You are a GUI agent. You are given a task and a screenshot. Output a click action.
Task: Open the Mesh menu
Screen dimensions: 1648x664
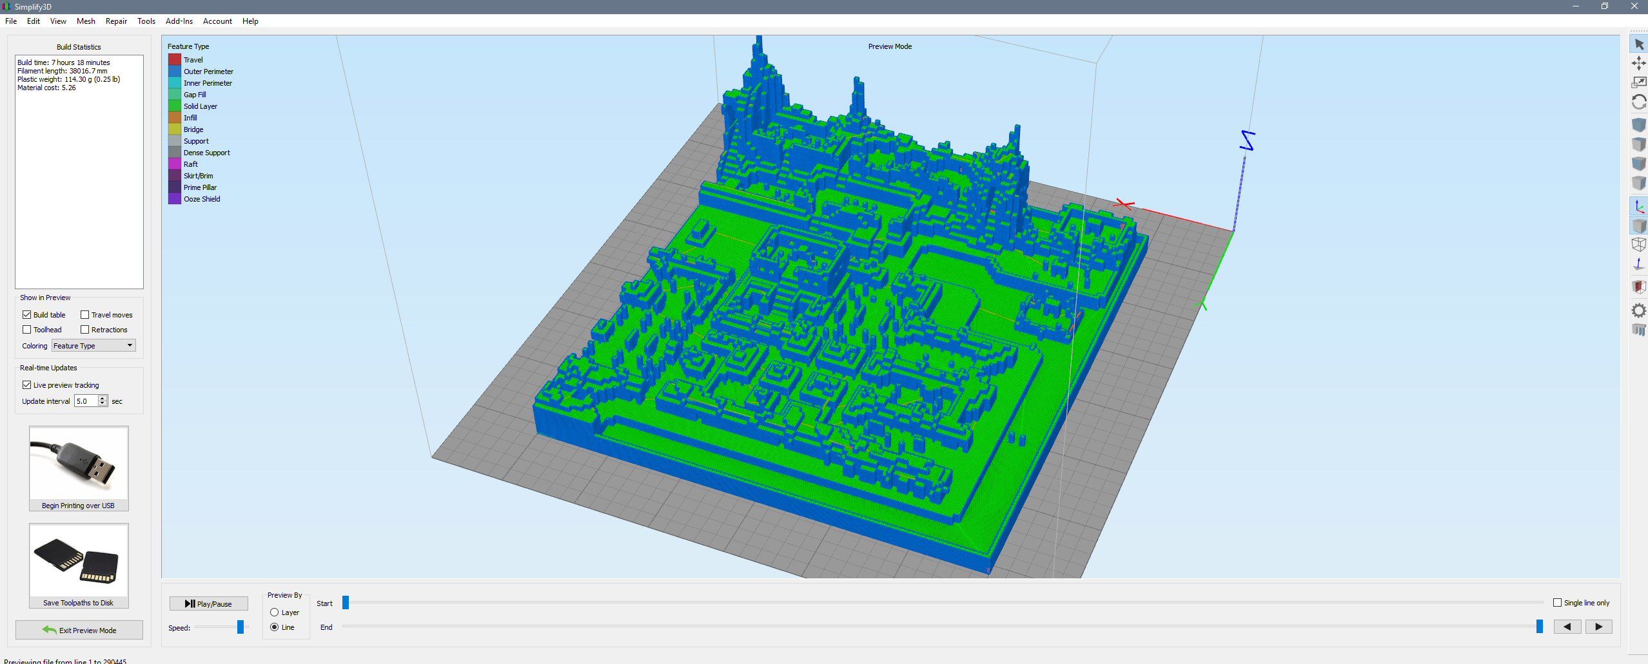pos(86,21)
